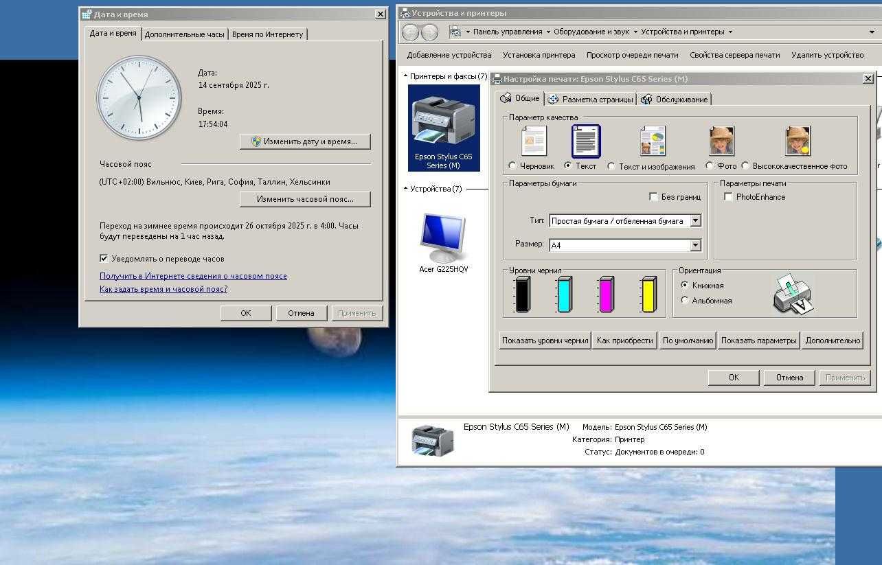Open the address bar history dropdown
This screenshot has height=565, width=882.
coord(872,32)
